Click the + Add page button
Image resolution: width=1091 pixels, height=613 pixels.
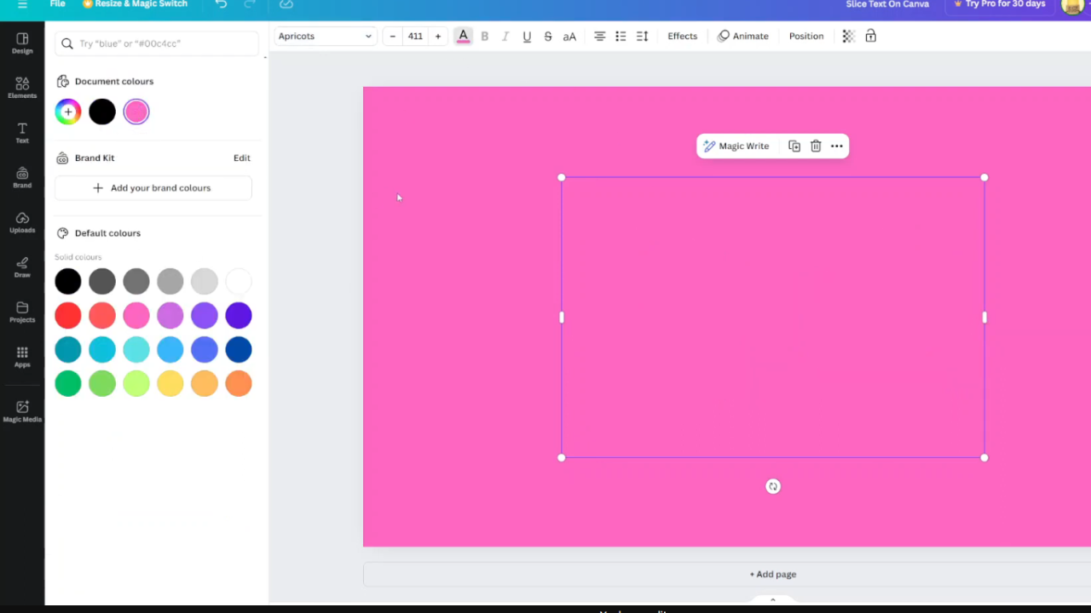tap(773, 575)
